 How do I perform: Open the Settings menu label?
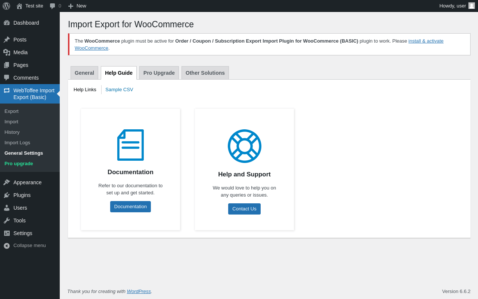click(23, 233)
